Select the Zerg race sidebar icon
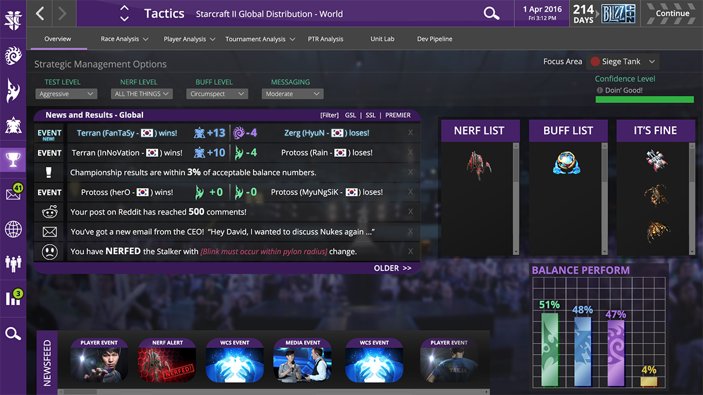Viewport: 703px width, 395px height. pyautogui.click(x=13, y=56)
